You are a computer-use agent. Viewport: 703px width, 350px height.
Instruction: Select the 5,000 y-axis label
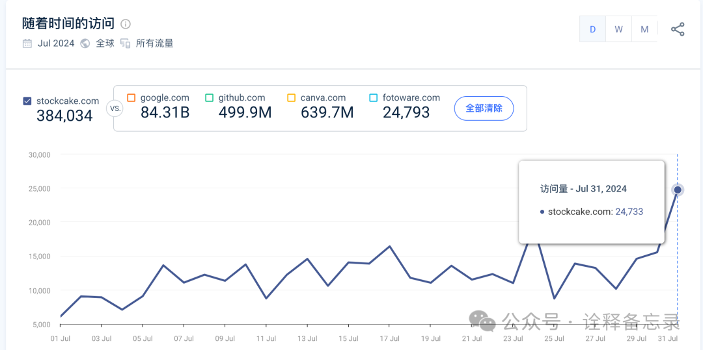pyautogui.click(x=41, y=325)
